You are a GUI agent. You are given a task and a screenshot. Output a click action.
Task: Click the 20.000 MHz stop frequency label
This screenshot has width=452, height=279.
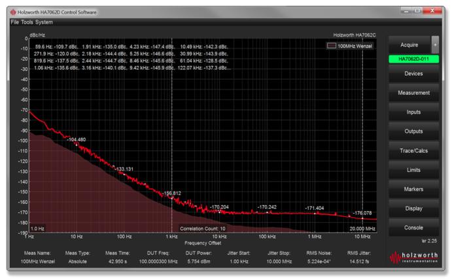[x=362, y=229]
